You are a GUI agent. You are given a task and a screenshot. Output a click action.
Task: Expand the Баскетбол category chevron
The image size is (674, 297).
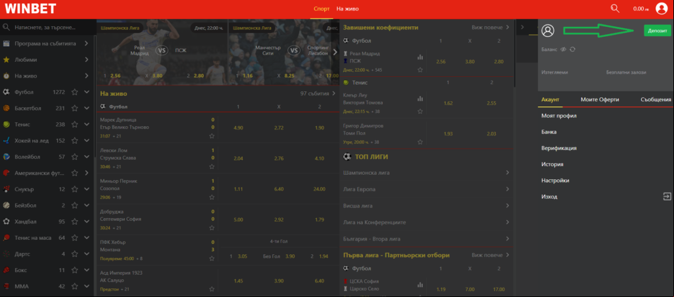(x=87, y=108)
